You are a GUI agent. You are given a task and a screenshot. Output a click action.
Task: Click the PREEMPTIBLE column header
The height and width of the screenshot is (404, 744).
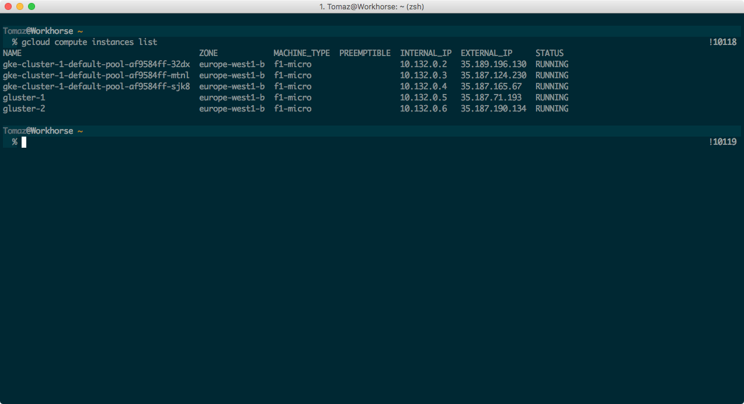pos(365,53)
